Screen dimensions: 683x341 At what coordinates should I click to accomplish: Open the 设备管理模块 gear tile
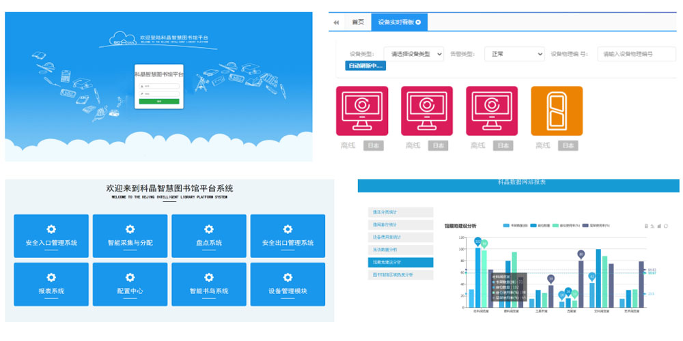(x=288, y=284)
